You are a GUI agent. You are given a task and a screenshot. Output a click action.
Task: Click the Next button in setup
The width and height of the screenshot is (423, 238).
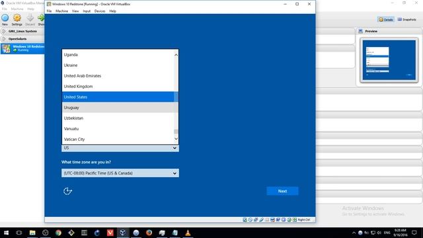282,191
